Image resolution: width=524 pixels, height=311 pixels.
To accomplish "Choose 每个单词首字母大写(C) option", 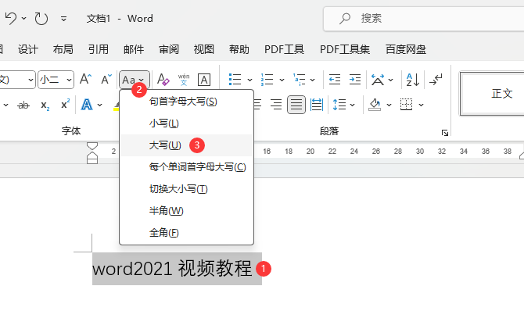I will (186, 167).
